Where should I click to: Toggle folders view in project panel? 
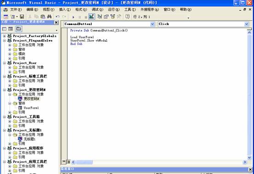(x=19, y=29)
